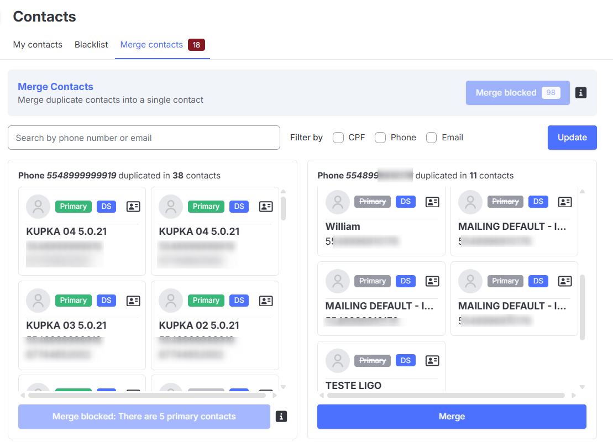Click the DS badge on William's card
Viewport: 613px width, 442px height.
405,202
